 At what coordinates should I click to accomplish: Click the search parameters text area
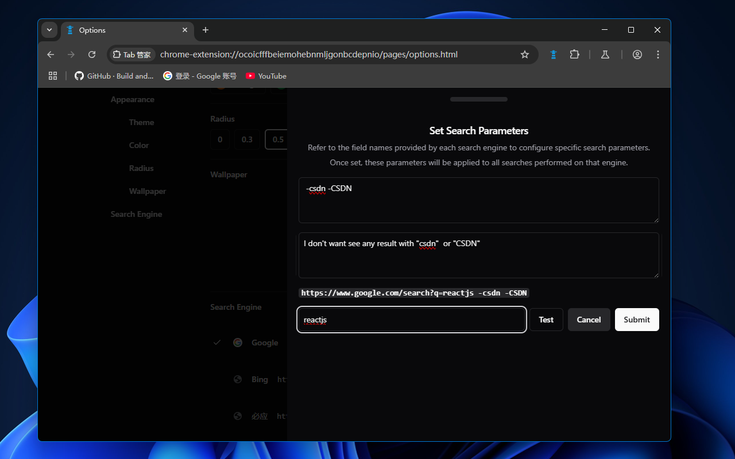(478, 200)
